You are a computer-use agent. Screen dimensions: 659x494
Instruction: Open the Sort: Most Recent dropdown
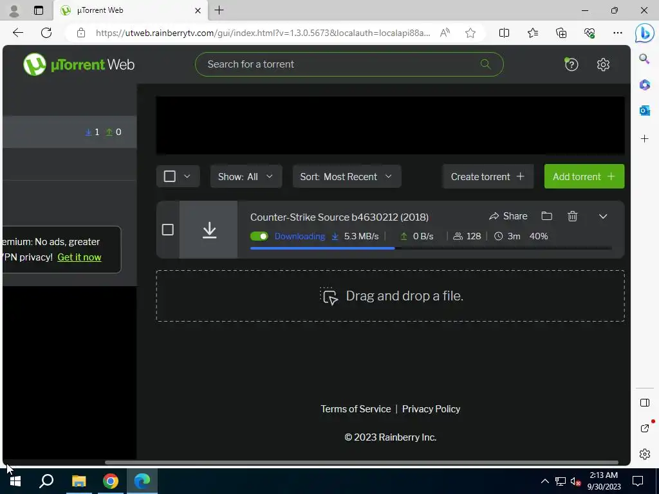click(347, 176)
